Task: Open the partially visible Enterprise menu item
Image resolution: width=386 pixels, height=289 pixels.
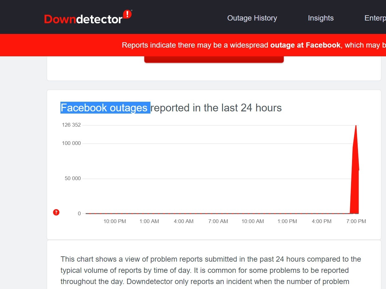Action: point(375,18)
